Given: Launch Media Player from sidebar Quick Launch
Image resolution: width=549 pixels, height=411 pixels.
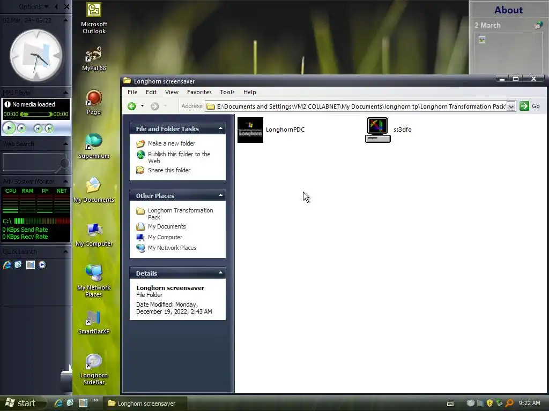Looking at the screenshot, I should click(42, 264).
